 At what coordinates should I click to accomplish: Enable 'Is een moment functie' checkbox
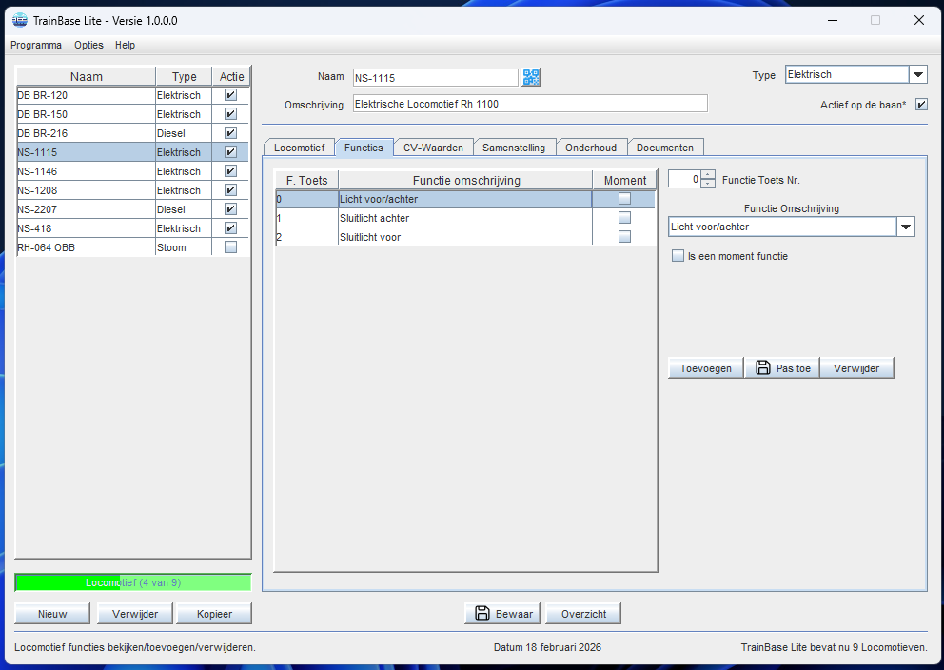coord(678,256)
